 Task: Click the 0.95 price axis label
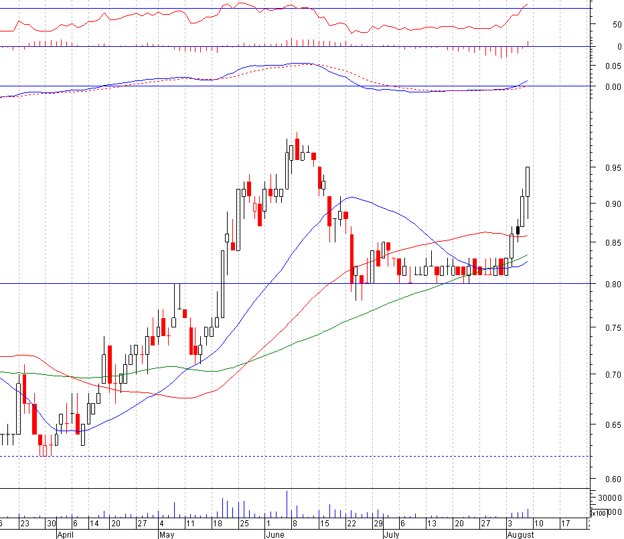pos(613,168)
